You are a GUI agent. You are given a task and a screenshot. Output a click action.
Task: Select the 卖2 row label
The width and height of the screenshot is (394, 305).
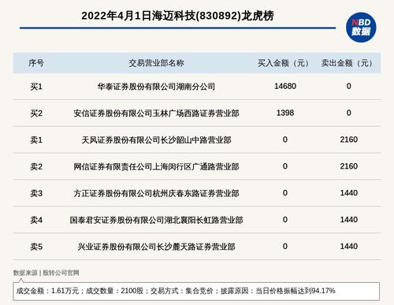click(x=36, y=166)
